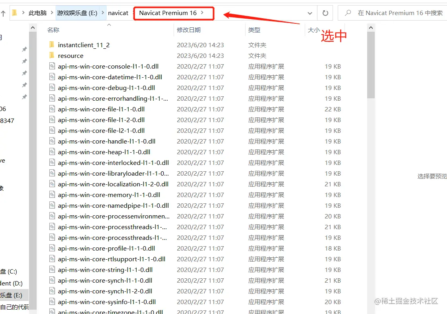Expand the chevron after 此电脑 breadcrumb
447x314 pixels.
52,13
